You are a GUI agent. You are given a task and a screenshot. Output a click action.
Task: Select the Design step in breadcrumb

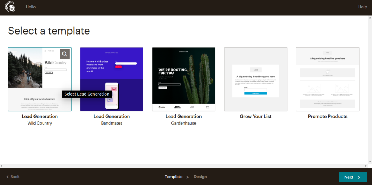(200, 177)
